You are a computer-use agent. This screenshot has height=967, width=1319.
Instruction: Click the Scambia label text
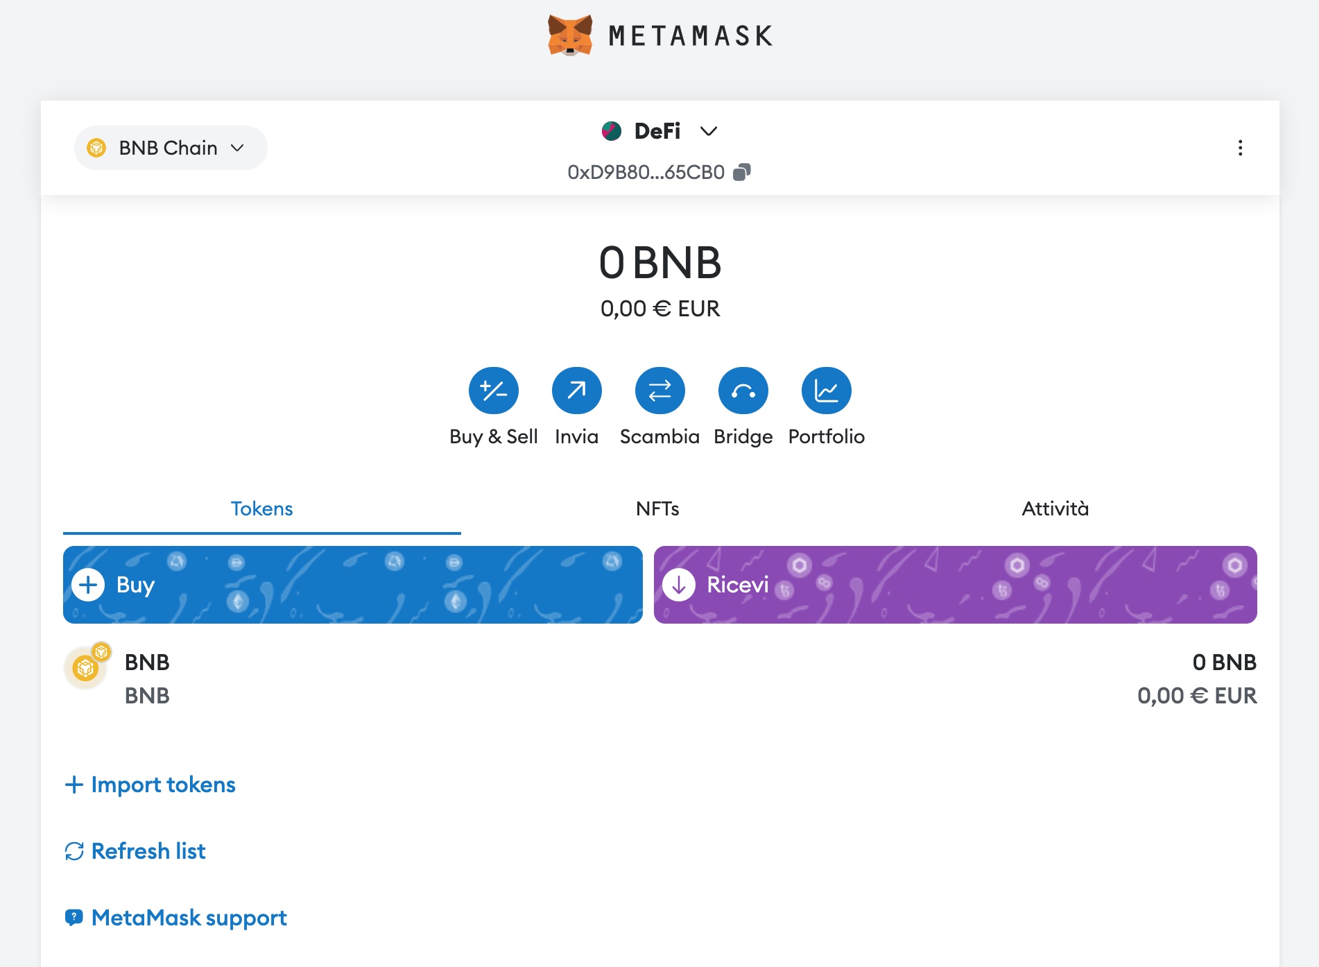[x=660, y=436]
